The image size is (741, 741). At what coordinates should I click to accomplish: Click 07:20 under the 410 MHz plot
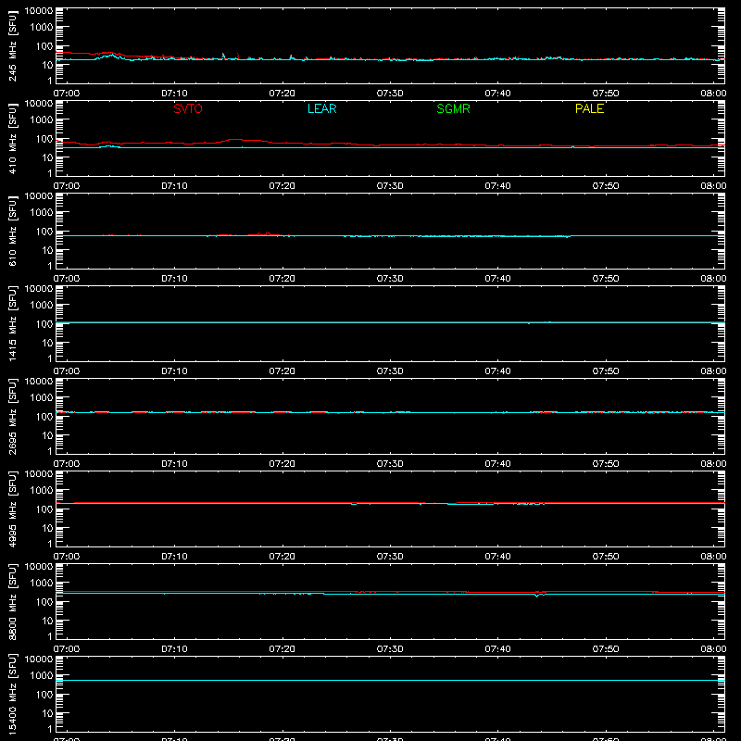coord(283,186)
